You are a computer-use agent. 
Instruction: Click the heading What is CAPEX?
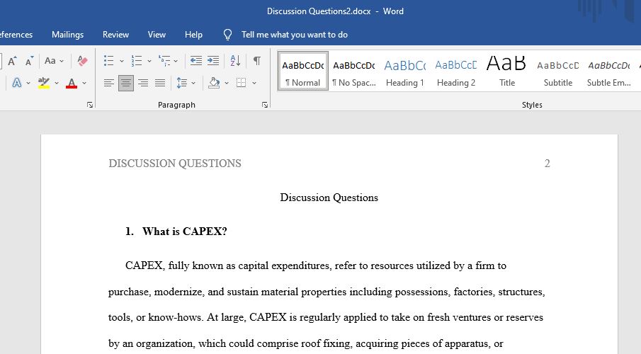click(x=184, y=232)
